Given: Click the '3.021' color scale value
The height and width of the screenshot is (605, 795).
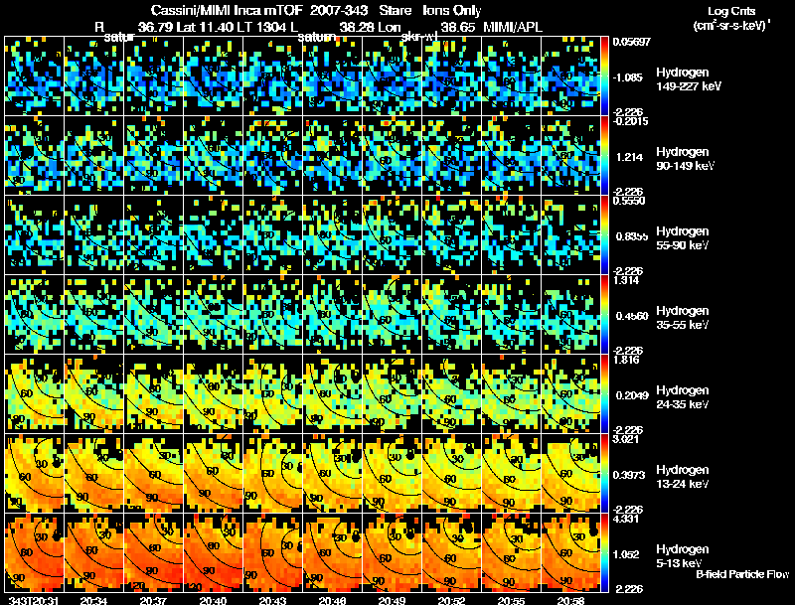Looking at the screenshot, I should (627, 439).
